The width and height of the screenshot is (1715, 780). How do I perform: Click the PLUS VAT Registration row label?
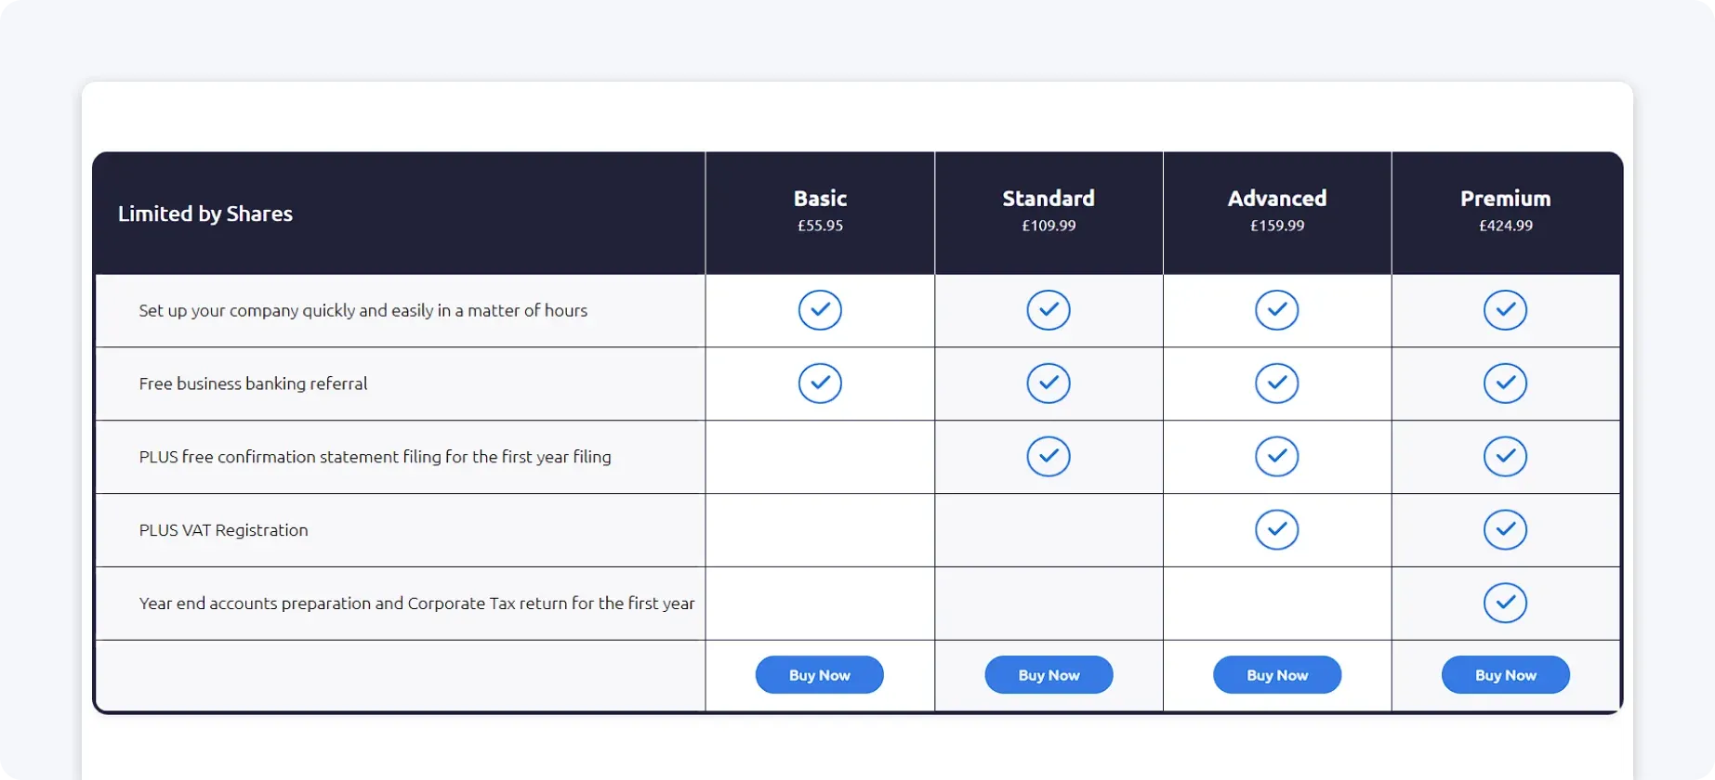[223, 529]
